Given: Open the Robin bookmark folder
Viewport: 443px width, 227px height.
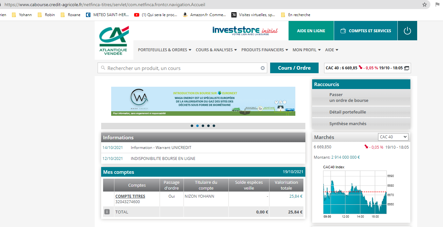Looking at the screenshot, I should [46, 15].
